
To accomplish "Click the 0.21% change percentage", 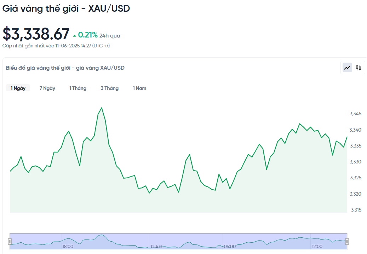I will [88, 35].
